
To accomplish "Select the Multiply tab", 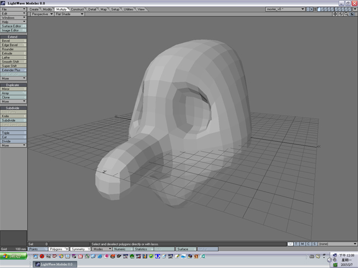I will (62, 9).
